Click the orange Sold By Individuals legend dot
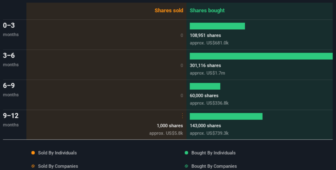The height and width of the screenshot is (170, 336). (33, 153)
